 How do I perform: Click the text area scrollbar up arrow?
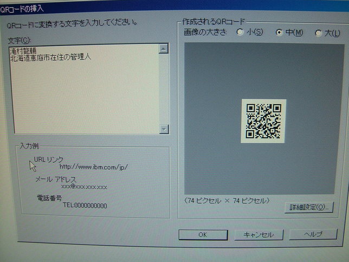pyautogui.click(x=163, y=49)
